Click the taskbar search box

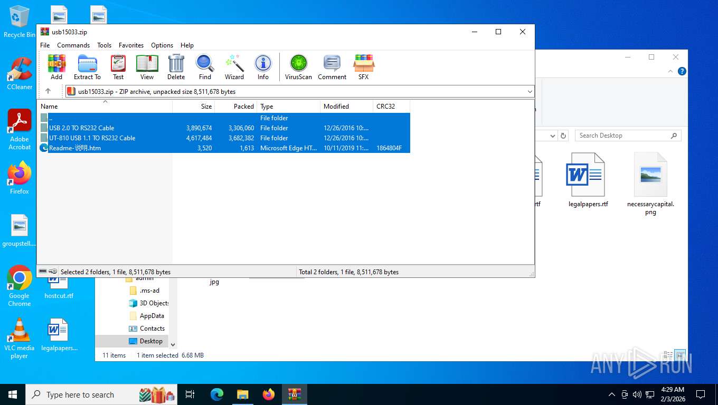pos(101,394)
